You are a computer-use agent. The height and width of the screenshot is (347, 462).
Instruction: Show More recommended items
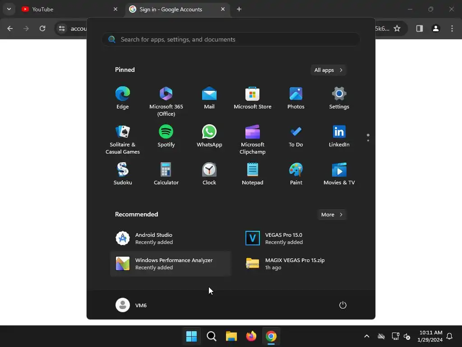[332, 215]
